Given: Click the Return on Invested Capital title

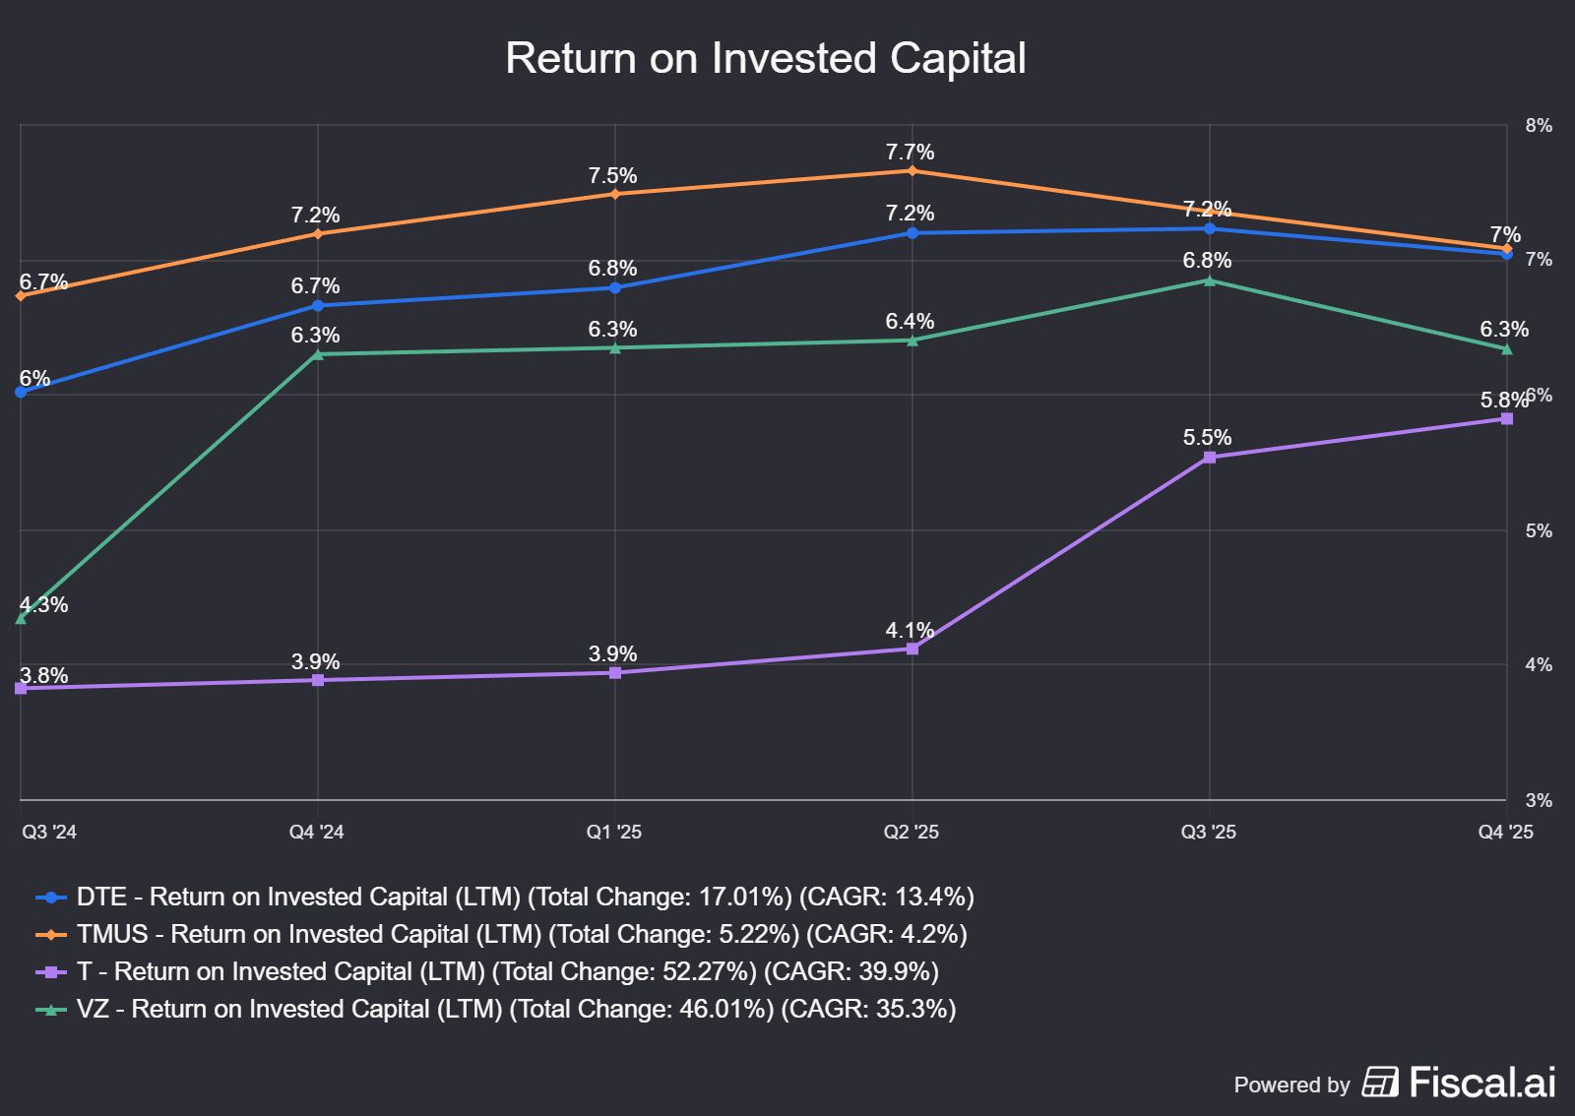Looking at the screenshot, I should pyautogui.click(x=766, y=58).
